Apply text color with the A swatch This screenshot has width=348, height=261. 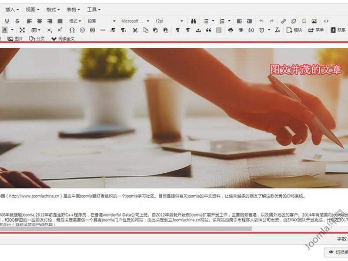5,30
